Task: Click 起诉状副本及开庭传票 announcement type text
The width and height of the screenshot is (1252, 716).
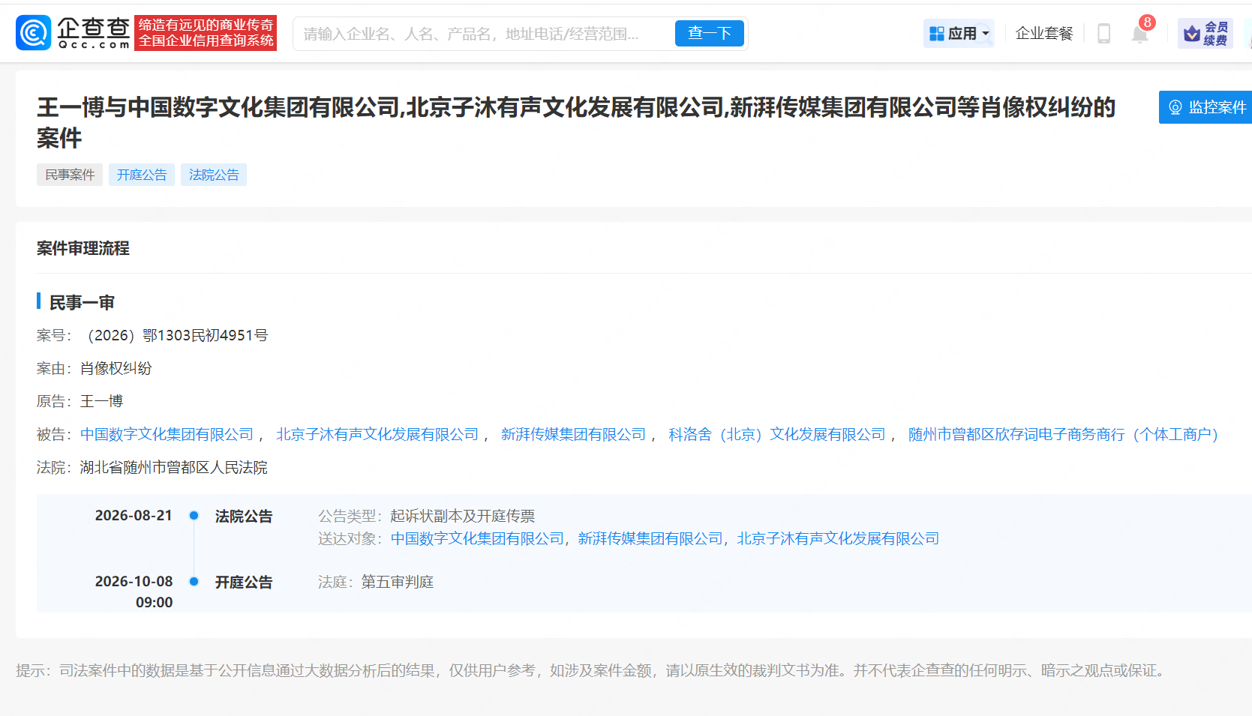Action: click(462, 516)
